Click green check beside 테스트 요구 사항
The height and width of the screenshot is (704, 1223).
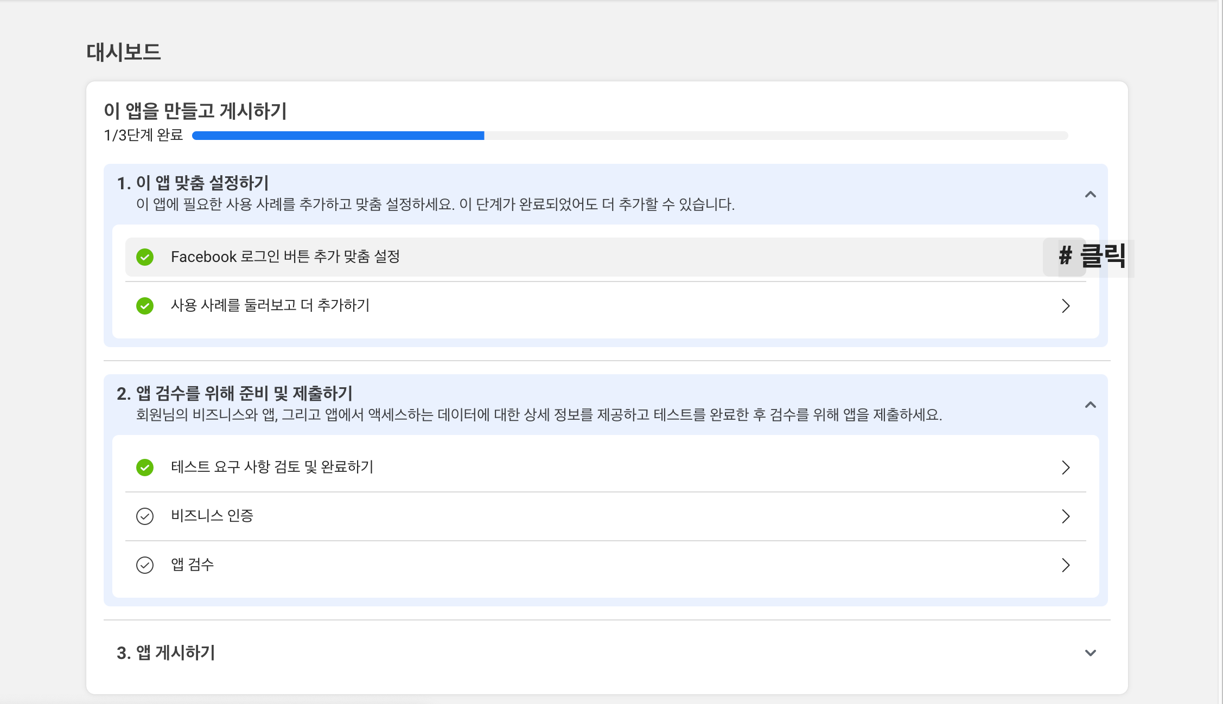[x=145, y=468]
